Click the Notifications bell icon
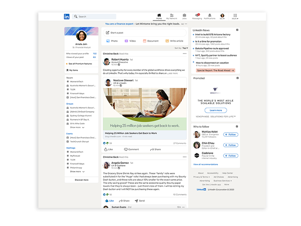301x226 pixels. [x=209, y=15]
